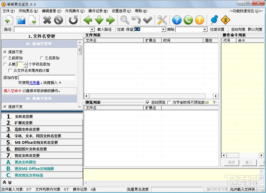
Task: Click the 插入空命令 red link
Action: (x=13, y=91)
